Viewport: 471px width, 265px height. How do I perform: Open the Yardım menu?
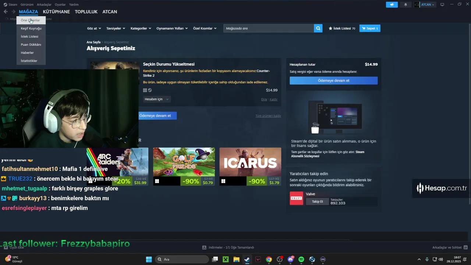click(74, 4)
